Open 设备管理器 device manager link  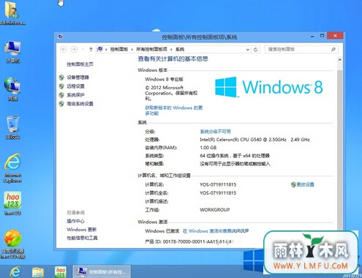[x=78, y=78]
